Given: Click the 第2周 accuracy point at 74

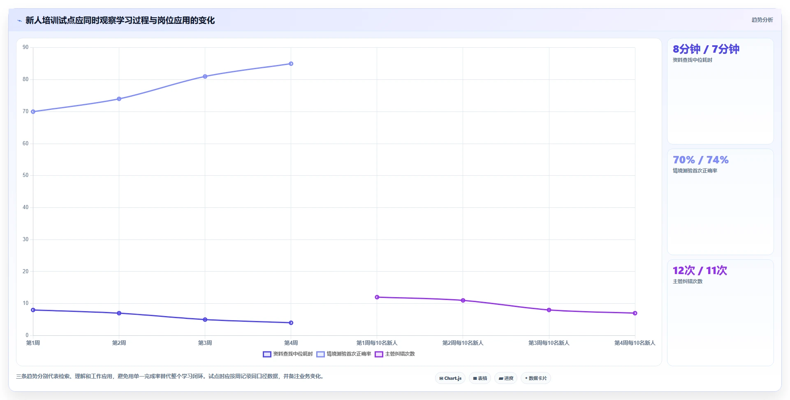Looking at the screenshot, I should point(119,99).
